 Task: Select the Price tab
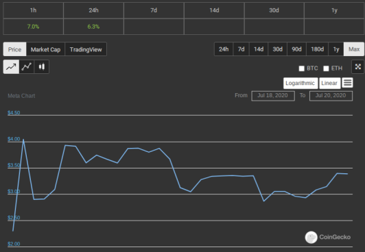(14, 49)
